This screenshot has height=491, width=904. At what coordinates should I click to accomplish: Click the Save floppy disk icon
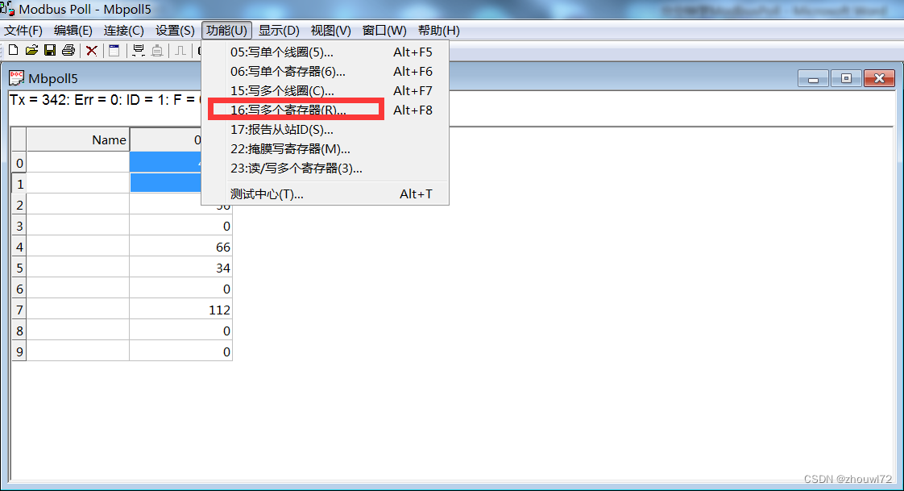(50, 50)
